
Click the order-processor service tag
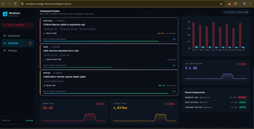(88, 29)
